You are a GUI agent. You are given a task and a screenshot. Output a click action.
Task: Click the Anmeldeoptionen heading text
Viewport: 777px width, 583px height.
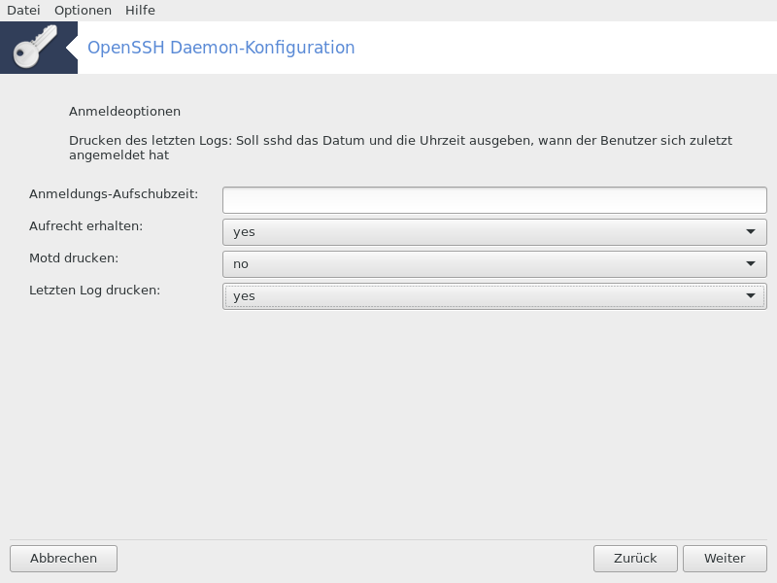tap(124, 112)
